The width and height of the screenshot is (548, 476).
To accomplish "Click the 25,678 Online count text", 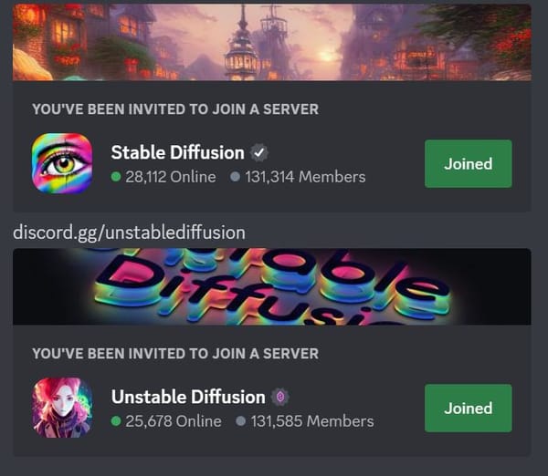I will (x=174, y=421).
